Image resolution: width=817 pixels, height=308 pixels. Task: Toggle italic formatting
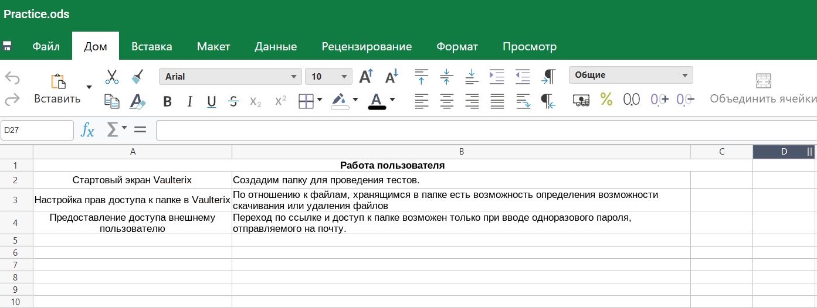pyautogui.click(x=189, y=102)
